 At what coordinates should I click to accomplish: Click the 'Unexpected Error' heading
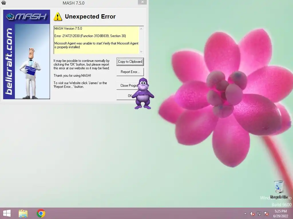[x=90, y=17]
